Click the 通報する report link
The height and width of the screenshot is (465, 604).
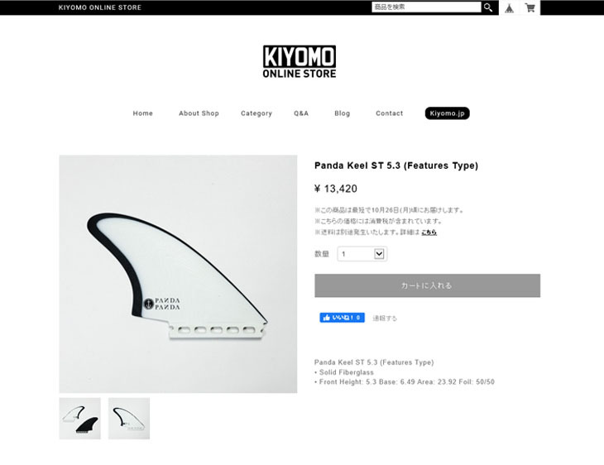385,319
